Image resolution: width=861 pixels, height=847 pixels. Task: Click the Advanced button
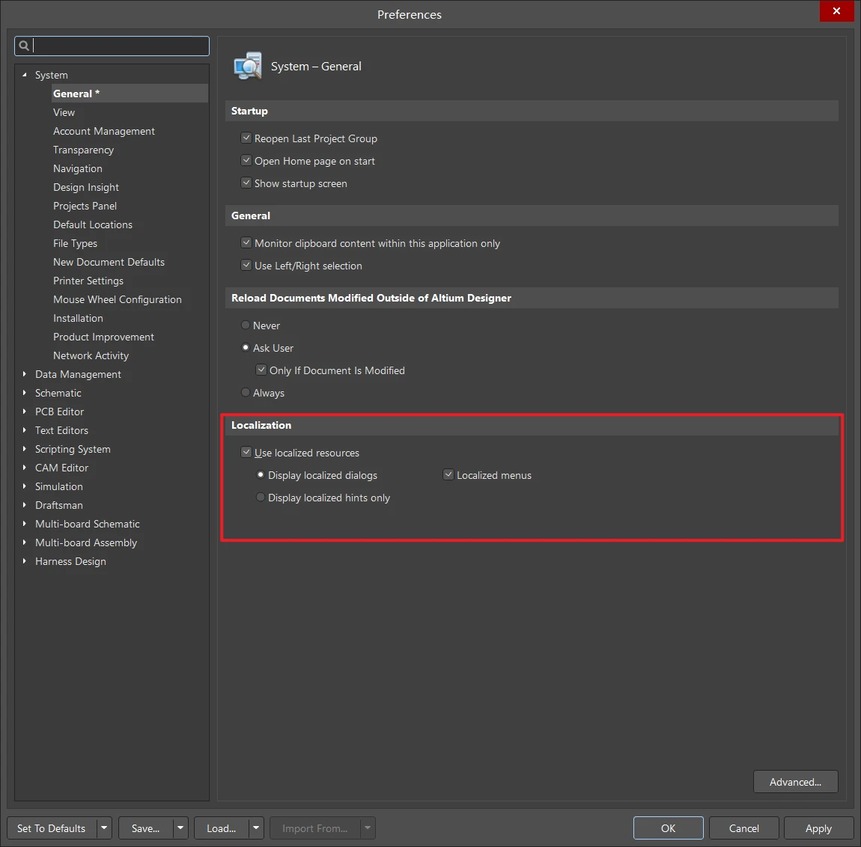pos(795,782)
